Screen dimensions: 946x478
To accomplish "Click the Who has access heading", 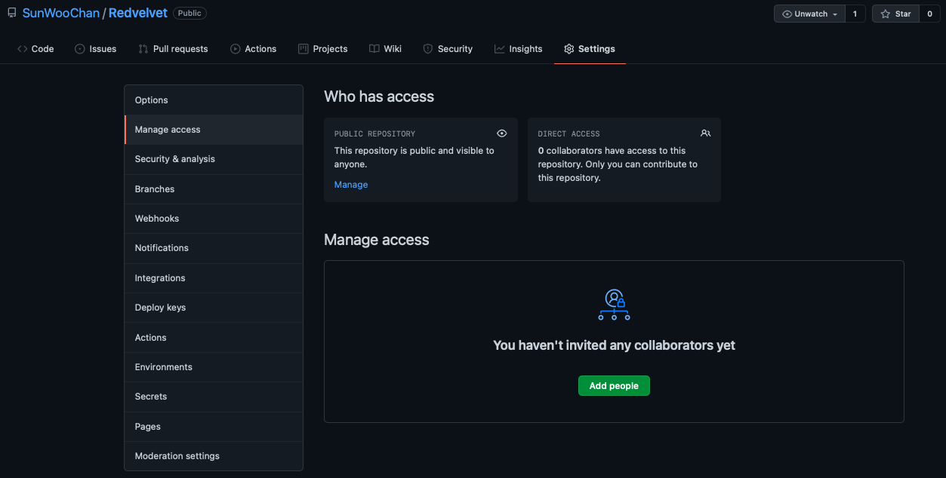I will [x=379, y=97].
